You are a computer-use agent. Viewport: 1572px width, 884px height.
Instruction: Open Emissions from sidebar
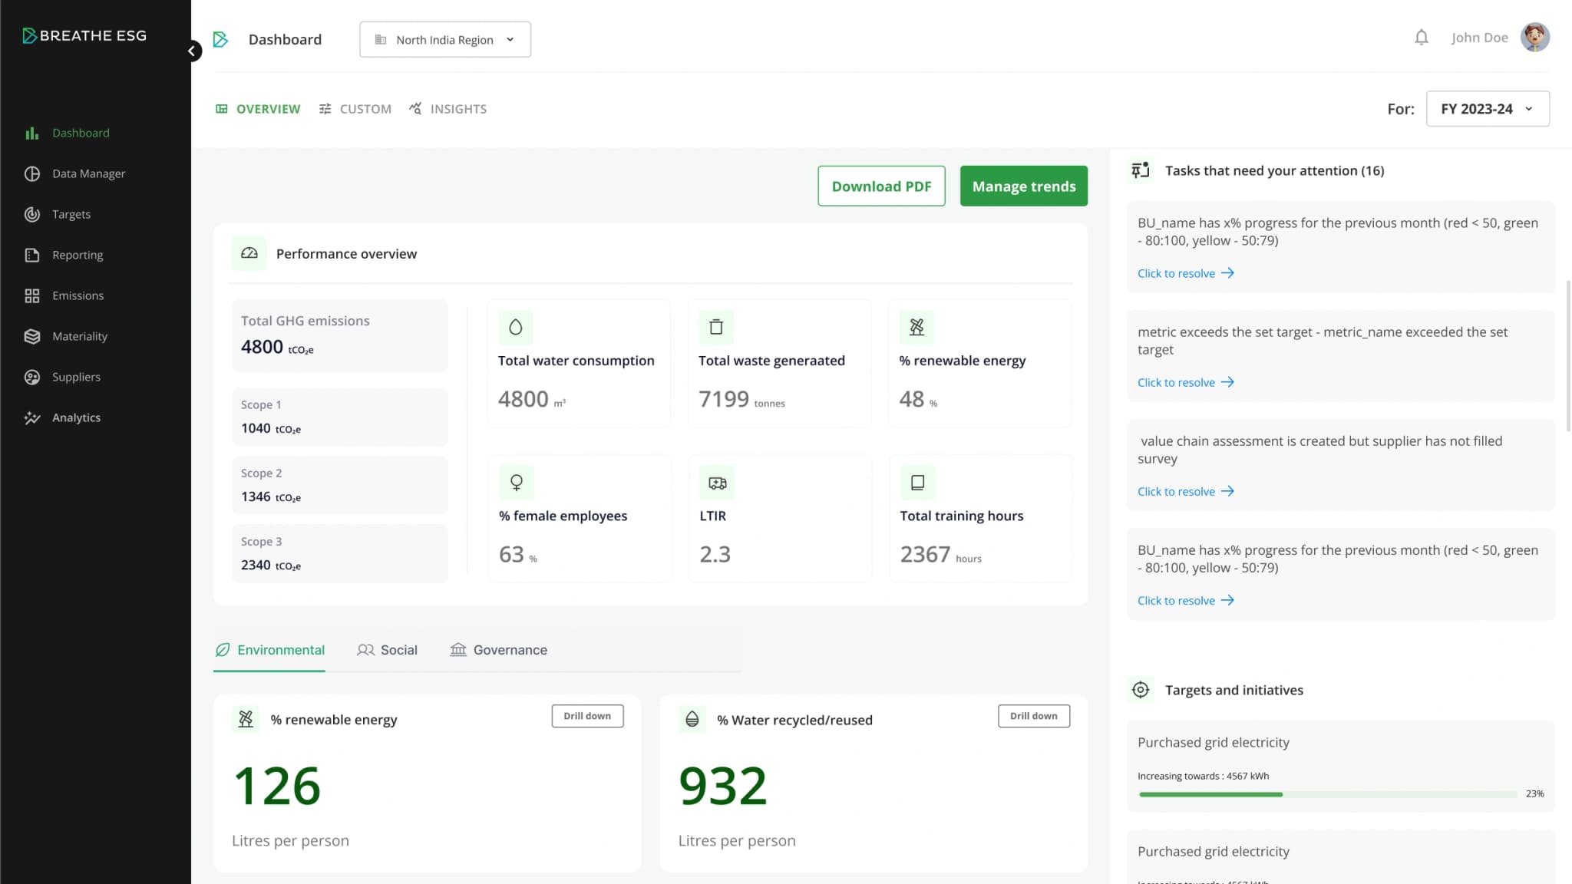point(78,295)
